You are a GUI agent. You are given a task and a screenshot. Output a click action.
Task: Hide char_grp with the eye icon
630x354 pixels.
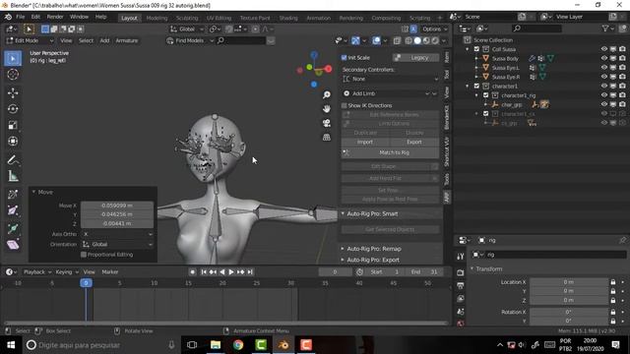603,104
